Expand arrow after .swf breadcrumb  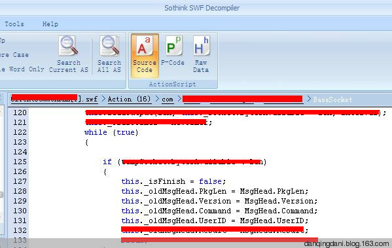click(x=103, y=99)
